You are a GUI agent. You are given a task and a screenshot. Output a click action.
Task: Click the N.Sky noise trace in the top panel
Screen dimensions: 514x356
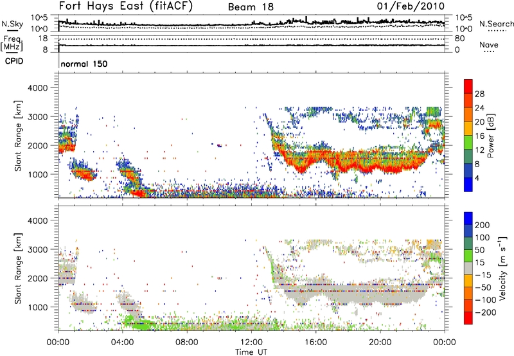251,24
